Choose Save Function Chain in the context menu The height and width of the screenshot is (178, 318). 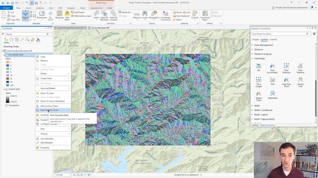pyautogui.click(x=53, y=110)
